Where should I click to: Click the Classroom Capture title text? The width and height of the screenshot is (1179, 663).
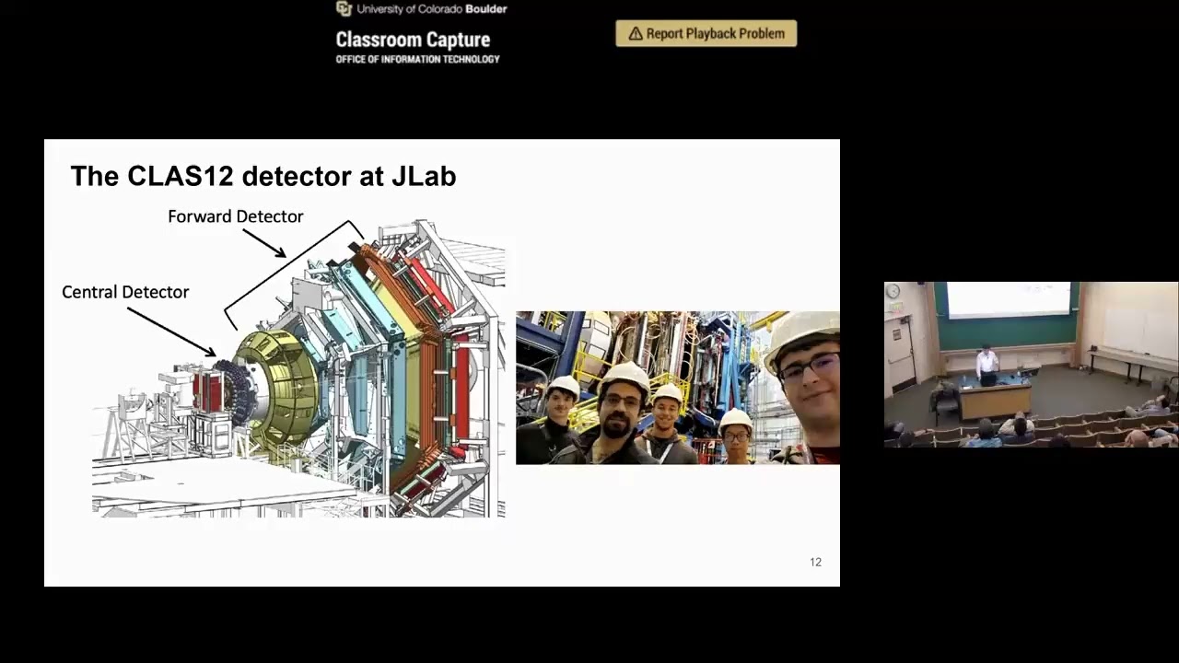[x=413, y=40]
